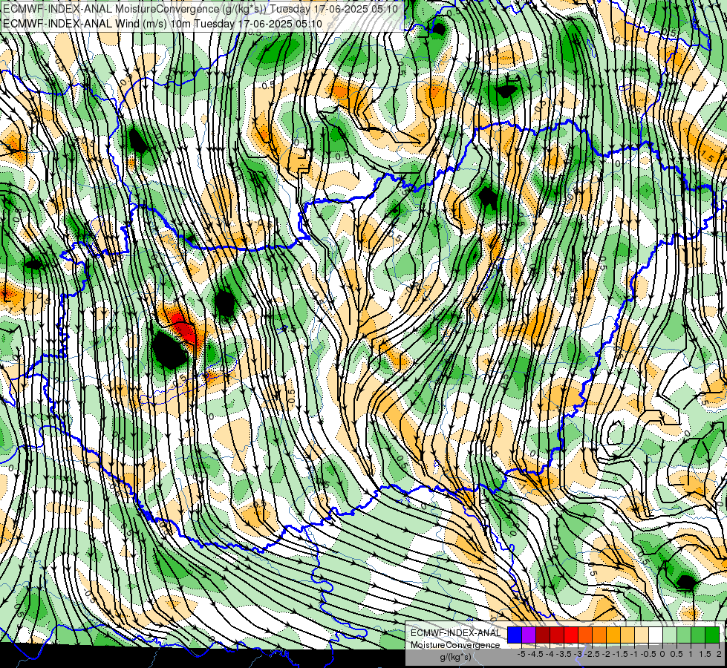Click the g/(kg*s) unit label in legend
727x668 pixels.
(x=456, y=657)
